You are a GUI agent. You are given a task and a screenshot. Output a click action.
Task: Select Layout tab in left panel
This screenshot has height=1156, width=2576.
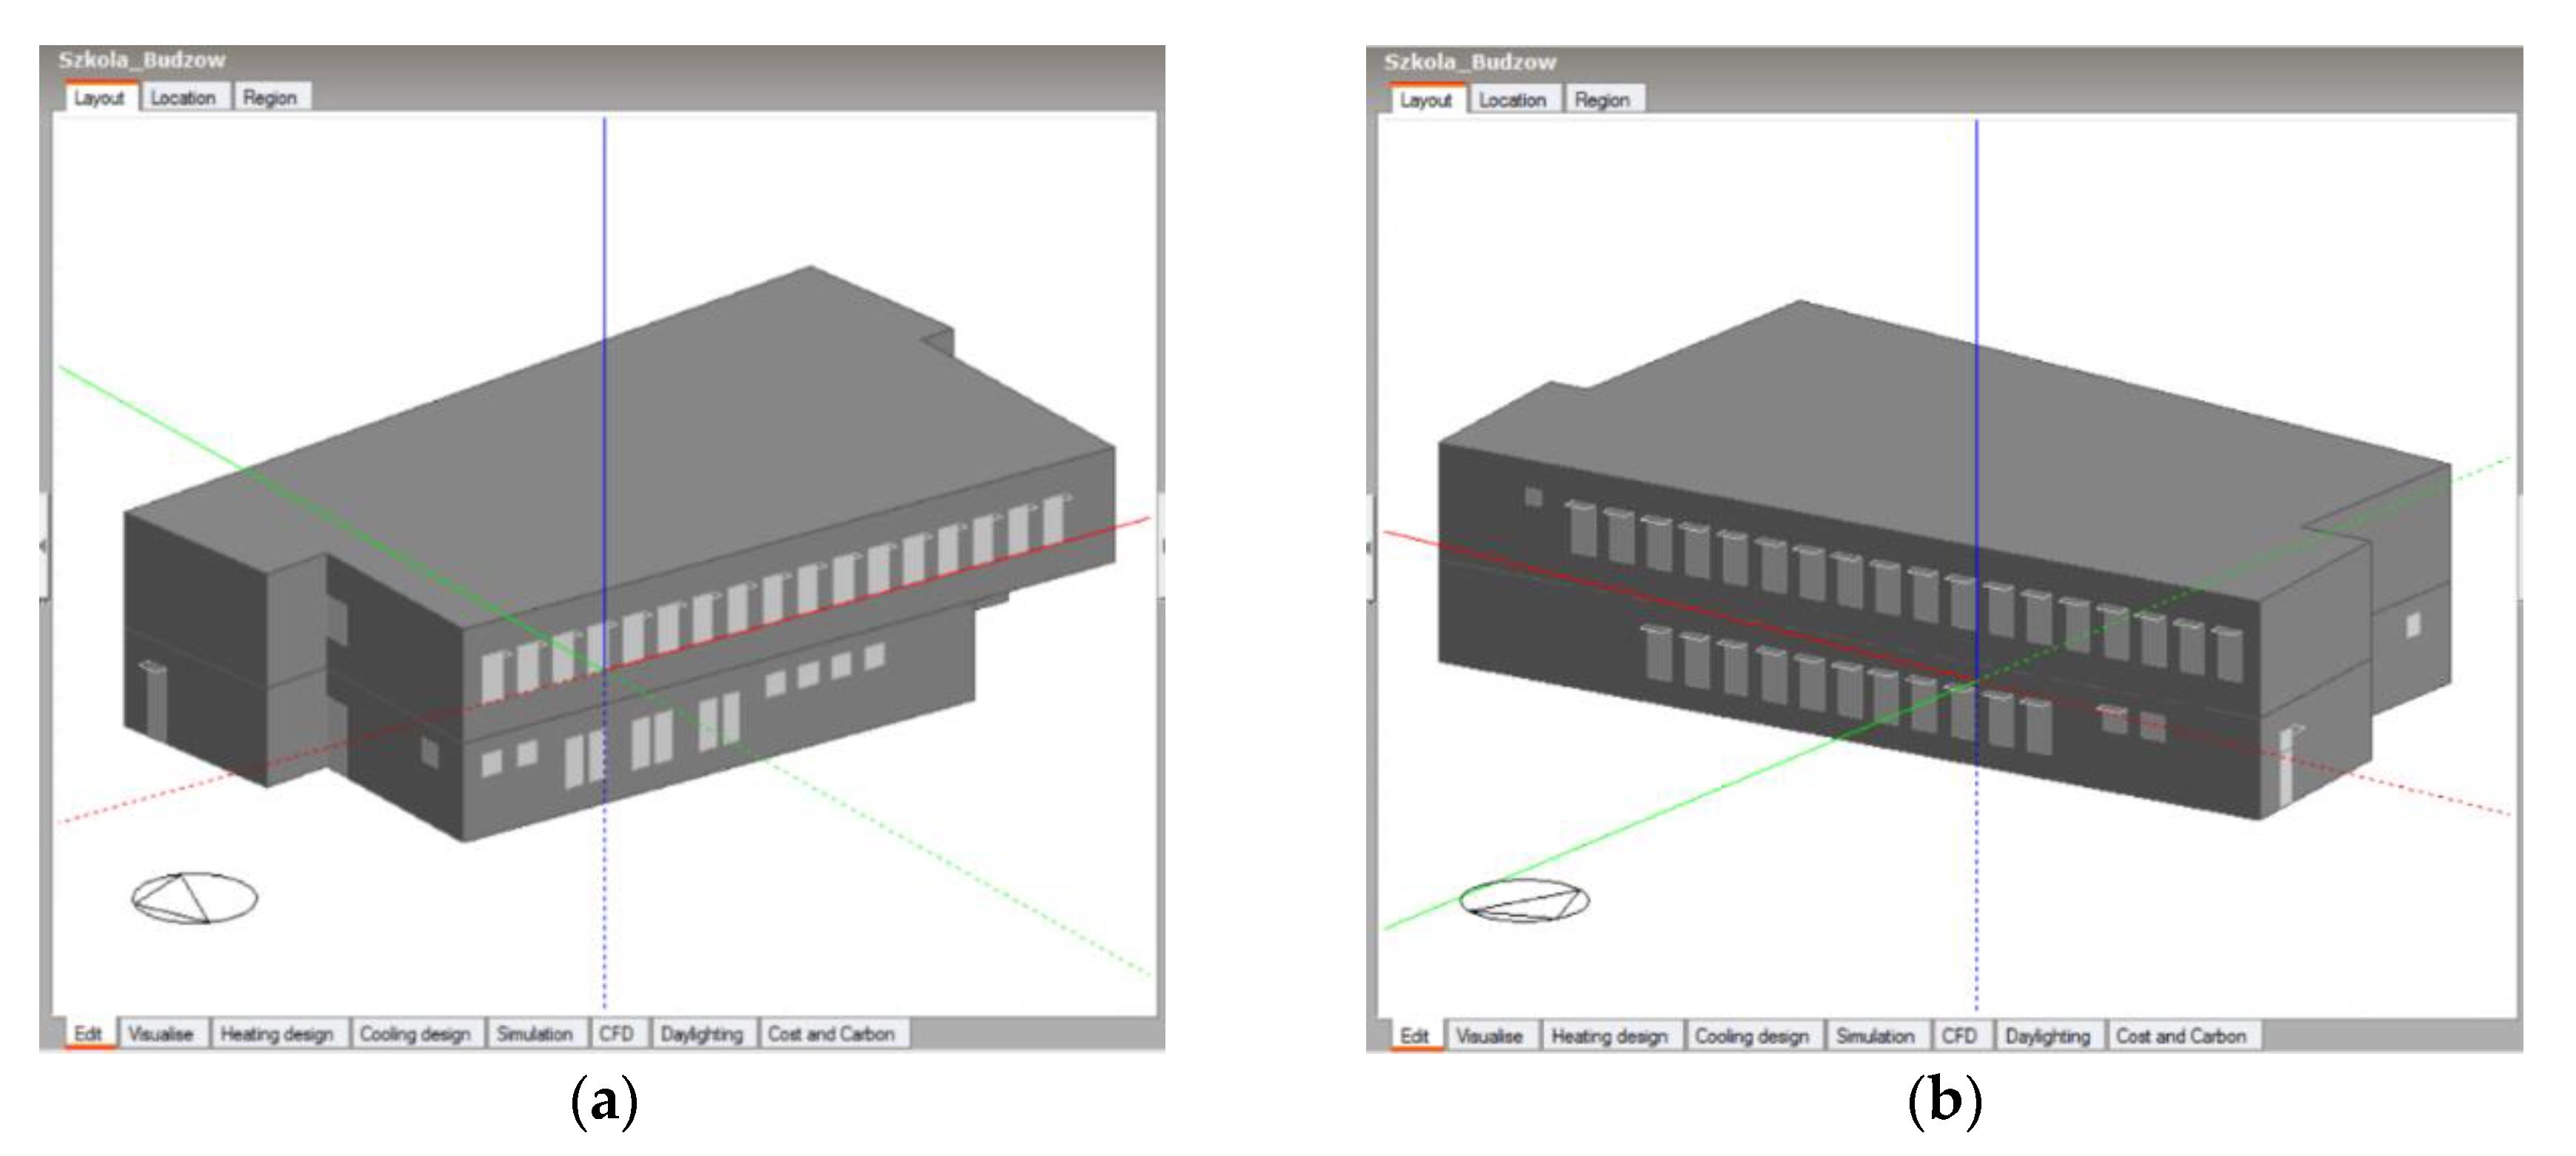(x=99, y=98)
